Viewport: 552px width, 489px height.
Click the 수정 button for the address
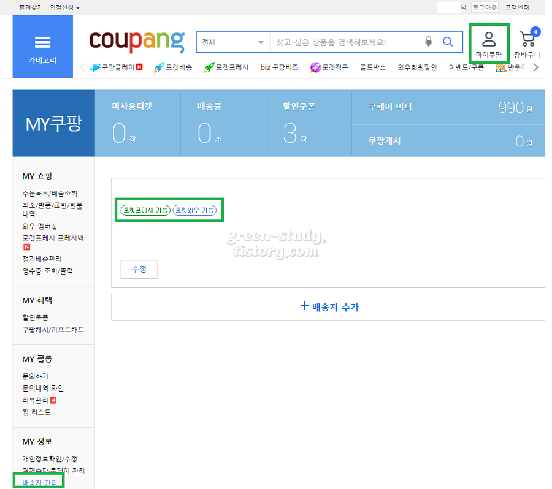(x=139, y=269)
